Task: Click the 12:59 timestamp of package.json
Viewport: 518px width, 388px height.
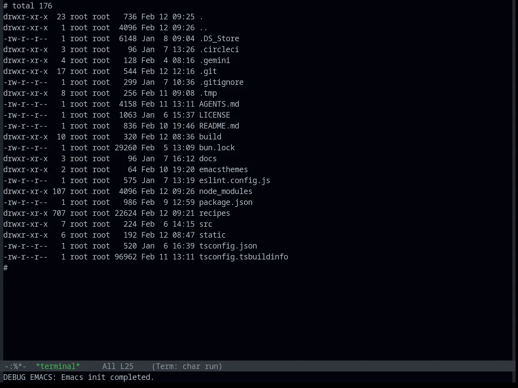Action: 183,202
